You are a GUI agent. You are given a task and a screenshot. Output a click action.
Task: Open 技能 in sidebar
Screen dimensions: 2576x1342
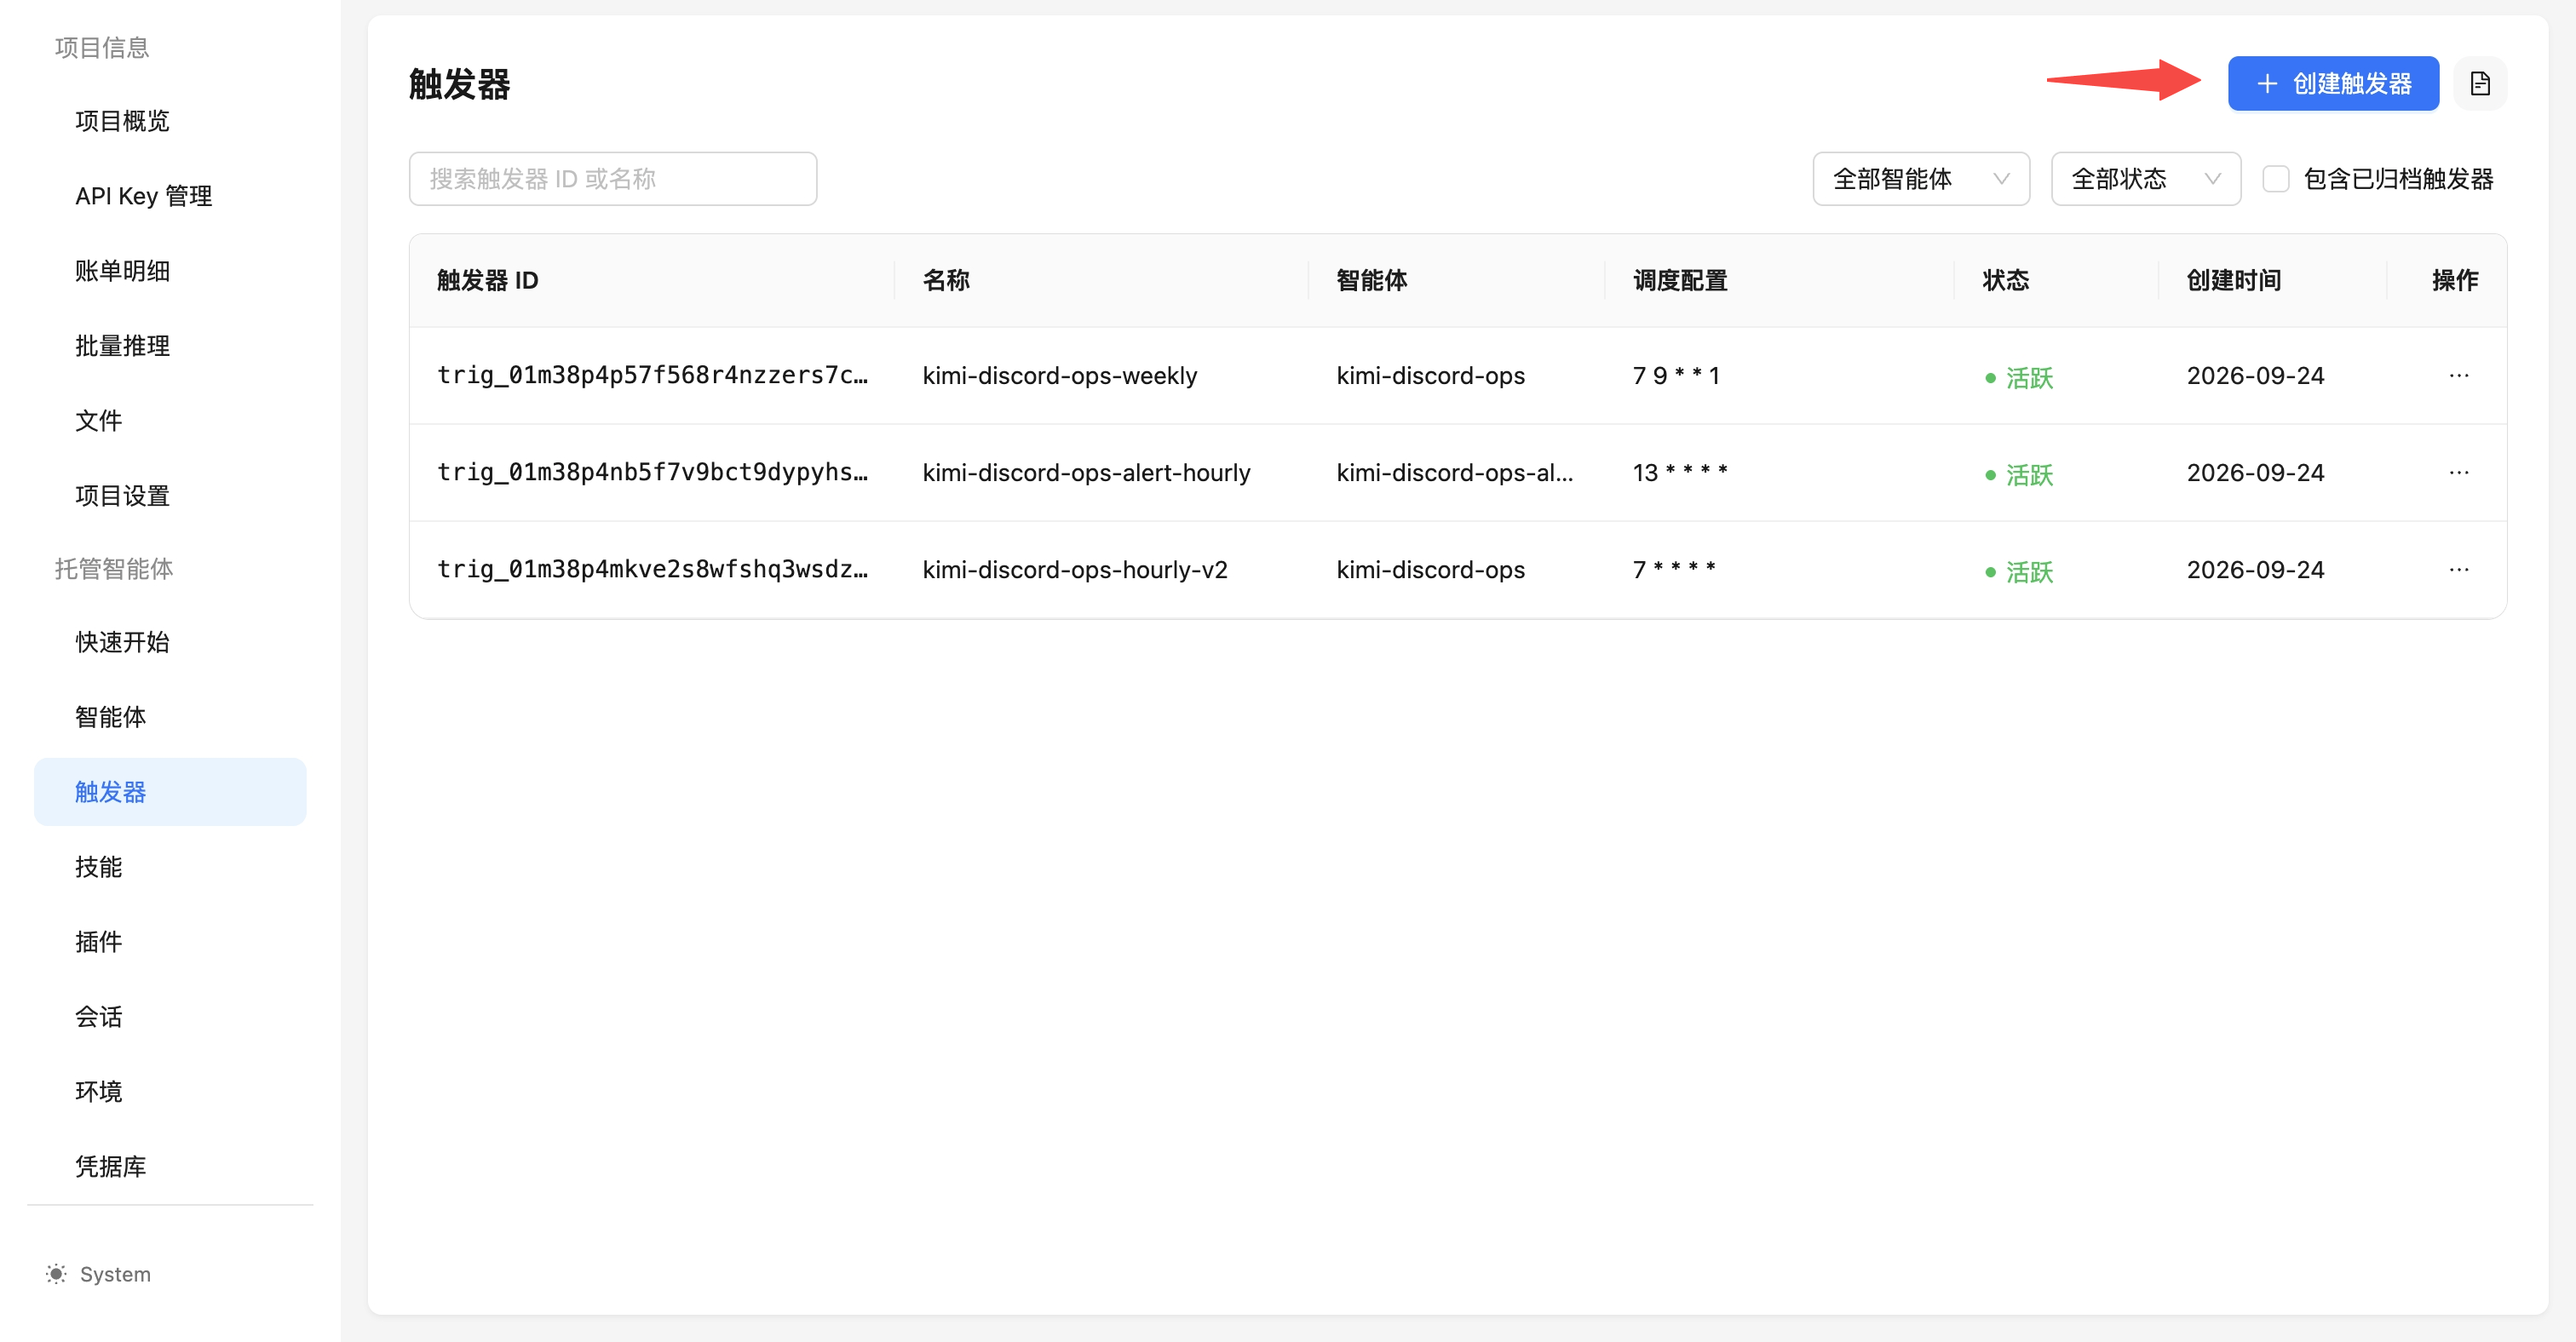[x=170, y=866]
